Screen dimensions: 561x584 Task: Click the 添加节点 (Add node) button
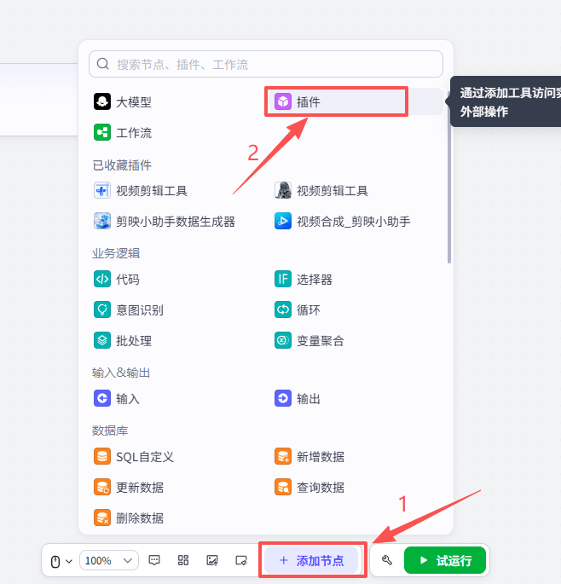[312, 560]
